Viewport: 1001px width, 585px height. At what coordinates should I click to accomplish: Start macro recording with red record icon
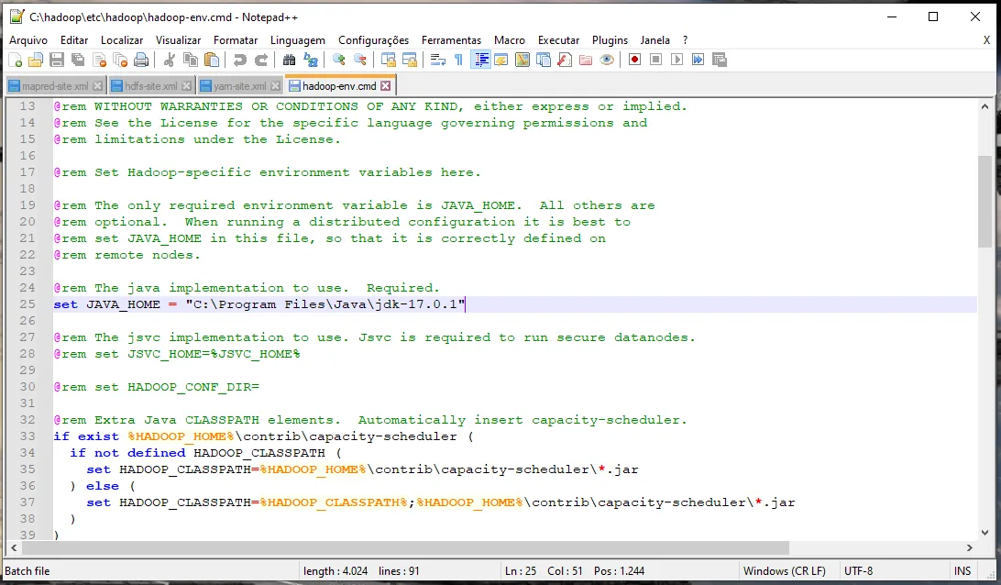[x=634, y=61]
